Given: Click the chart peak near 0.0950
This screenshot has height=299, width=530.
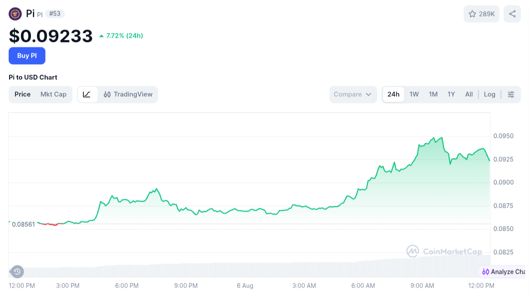Looking at the screenshot, I should pyautogui.click(x=442, y=138).
